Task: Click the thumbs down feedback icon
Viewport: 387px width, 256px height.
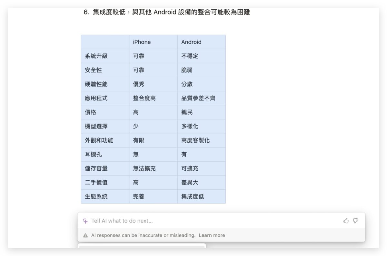Action: pyautogui.click(x=356, y=221)
